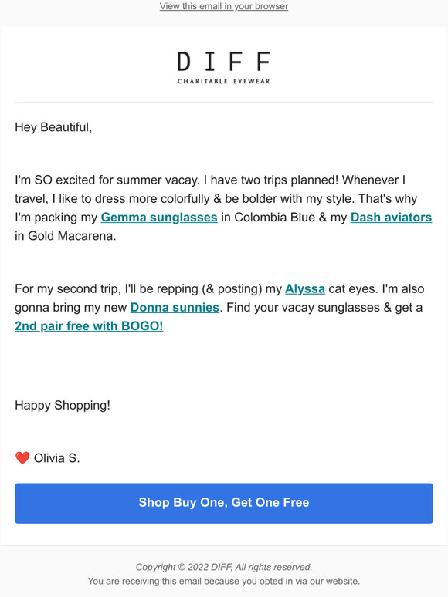Open the 'View this email in your browser' link

click(224, 6)
